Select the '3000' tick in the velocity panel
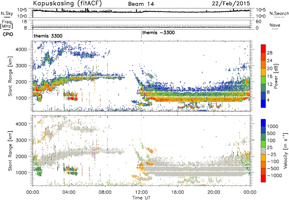Viewport: 289px width, 200px height. point(21,140)
